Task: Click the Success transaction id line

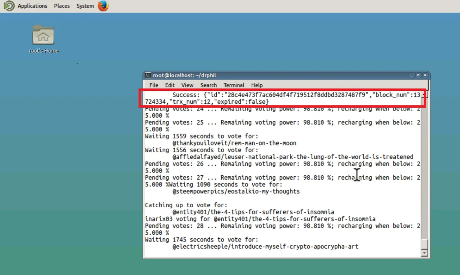Action: (x=282, y=98)
